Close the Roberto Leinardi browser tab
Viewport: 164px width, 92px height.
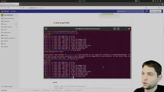[x=18, y=4]
